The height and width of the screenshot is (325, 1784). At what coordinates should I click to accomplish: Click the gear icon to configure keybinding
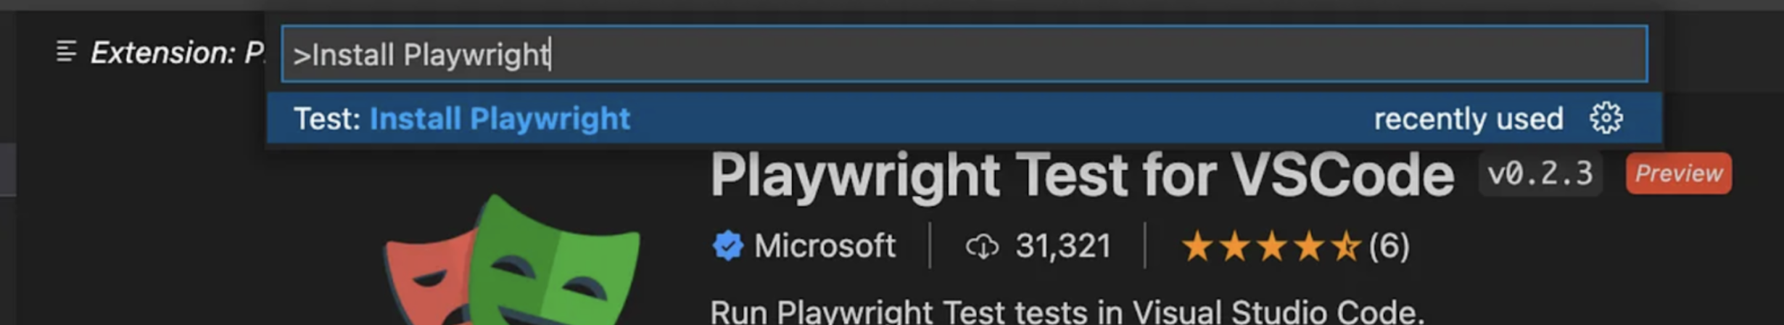[x=1606, y=118]
